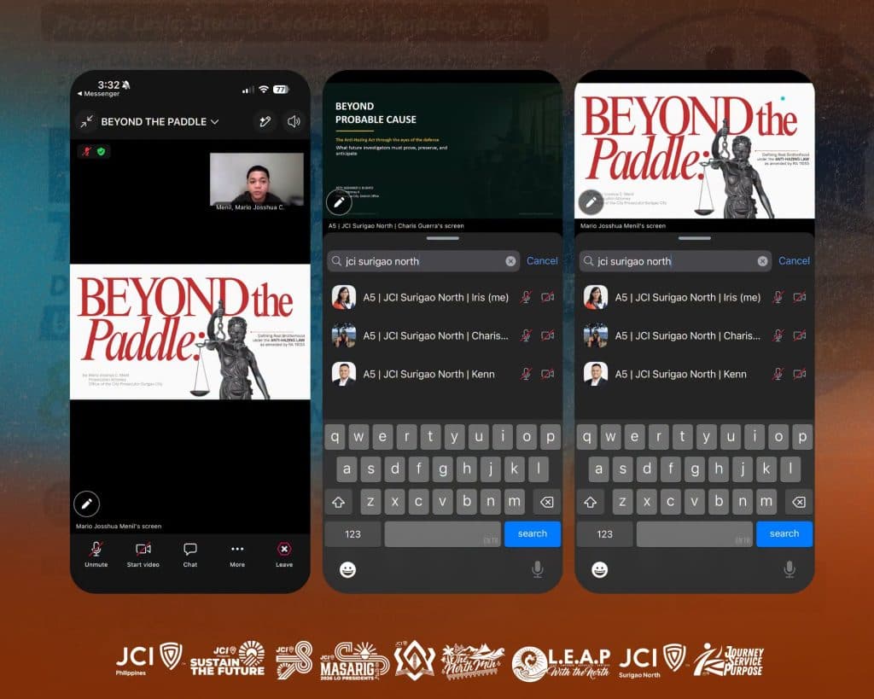Tap the blue search key in right phone
This screenshot has height=699, width=874.
click(x=784, y=534)
